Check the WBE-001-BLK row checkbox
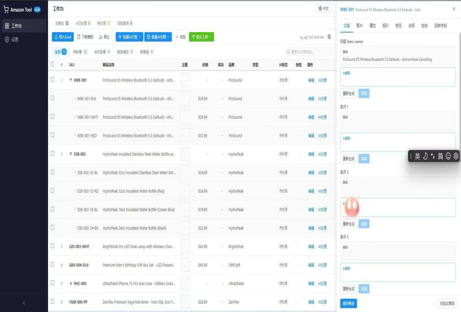 (53, 98)
